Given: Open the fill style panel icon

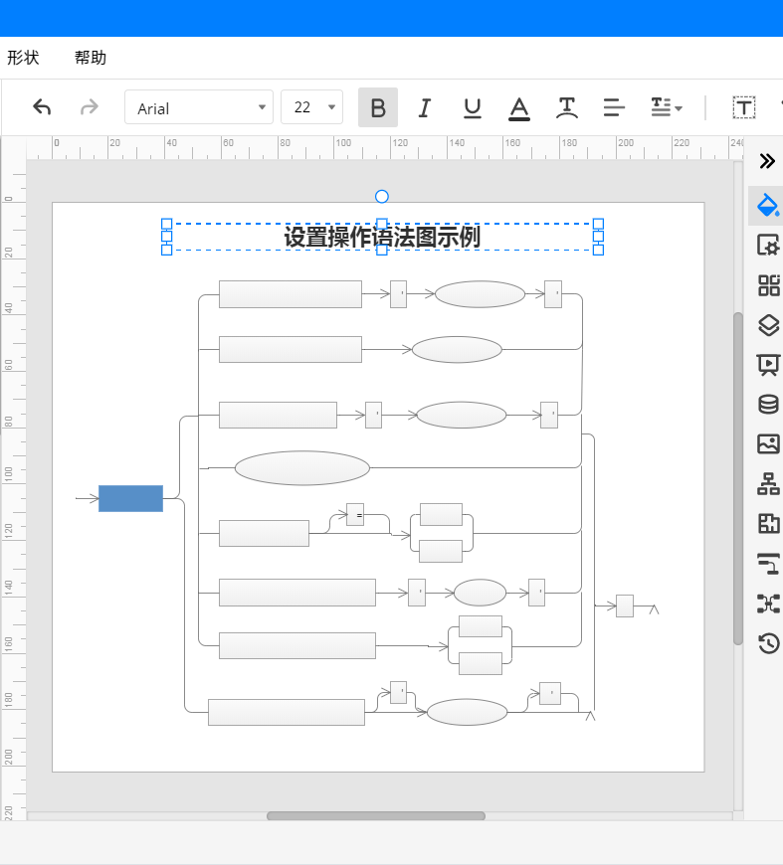Looking at the screenshot, I should point(767,205).
